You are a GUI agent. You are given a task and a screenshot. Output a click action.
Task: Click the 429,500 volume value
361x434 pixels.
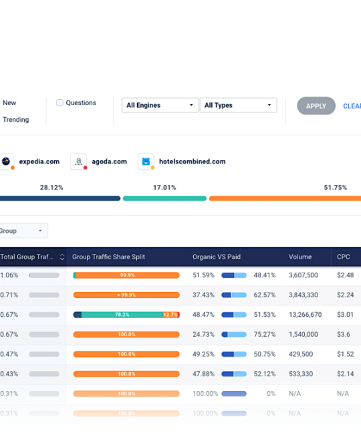coord(301,354)
